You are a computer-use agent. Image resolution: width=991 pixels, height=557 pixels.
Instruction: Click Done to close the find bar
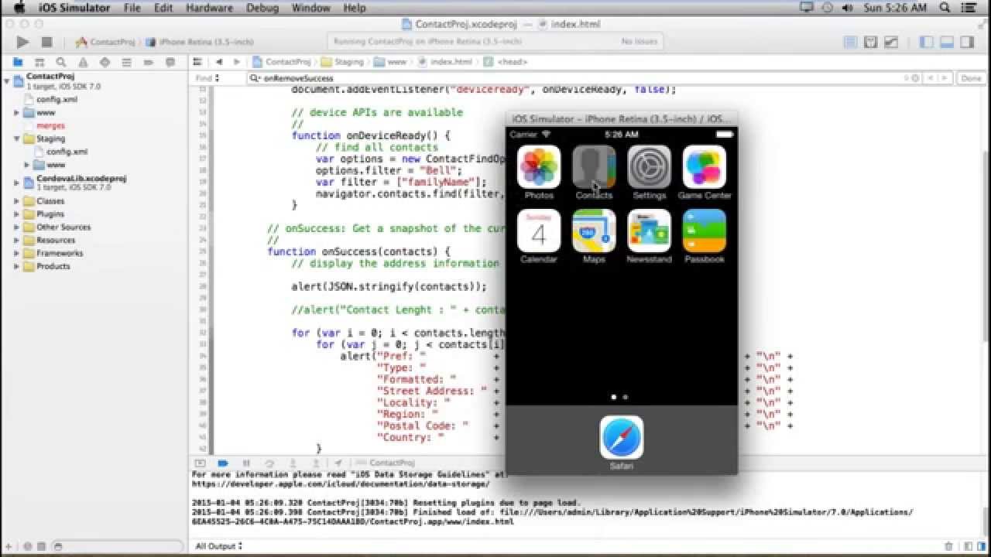pos(971,78)
